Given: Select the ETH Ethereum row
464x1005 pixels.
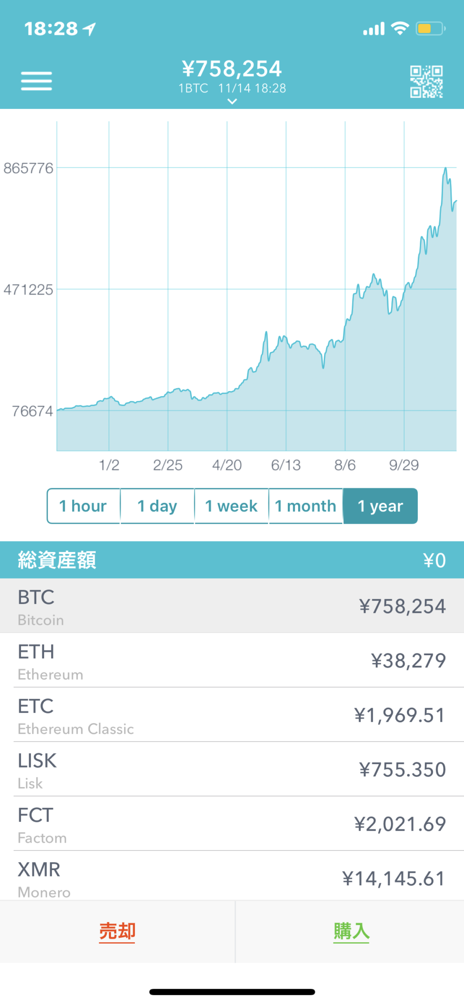Looking at the screenshot, I should tap(232, 660).
